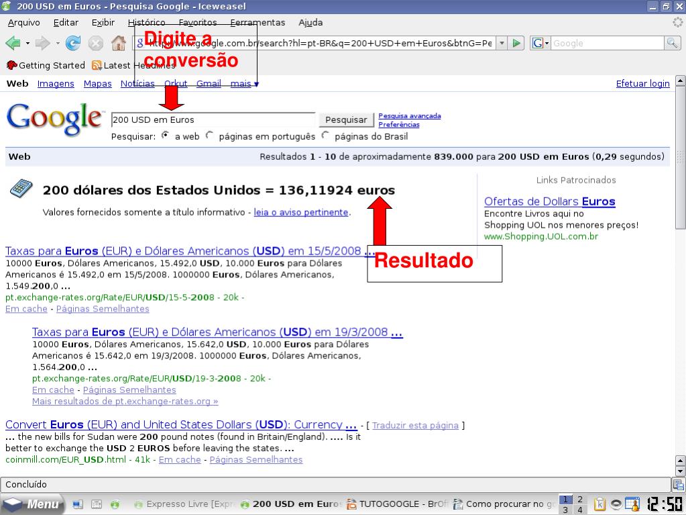Click in the Google page search input field
The width and height of the screenshot is (686, 515).
coord(213,120)
